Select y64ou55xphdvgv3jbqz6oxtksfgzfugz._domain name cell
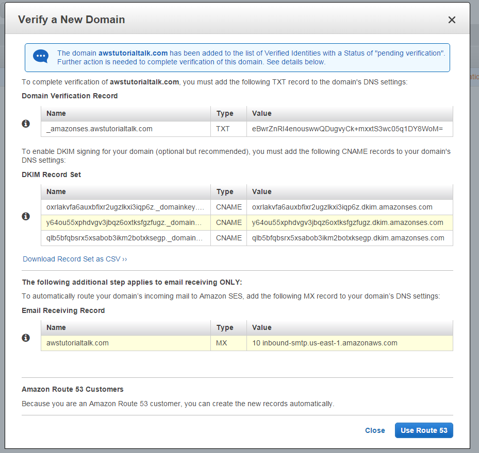This screenshot has height=453, width=479. tap(126, 223)
